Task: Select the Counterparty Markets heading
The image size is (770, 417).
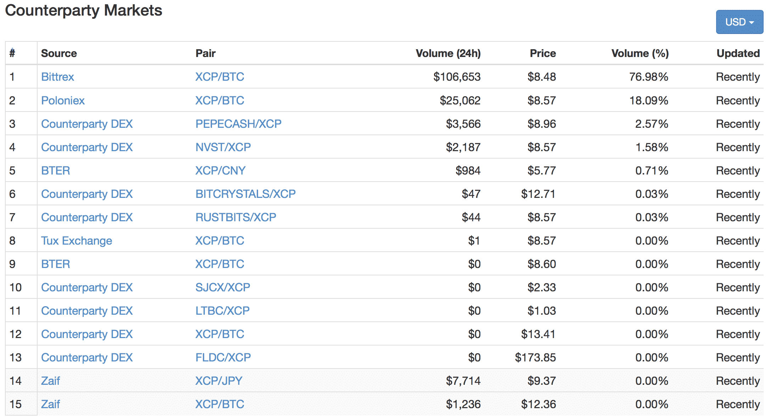Action: (x=84, y=11)
